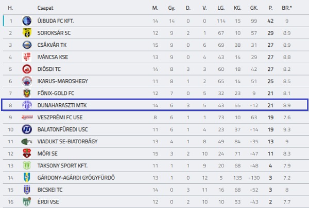The width and height of the screenshot is (309, 208).
Task: Open the Viadukt SE-Biatorbágy team page
Action: click(65, 141)
